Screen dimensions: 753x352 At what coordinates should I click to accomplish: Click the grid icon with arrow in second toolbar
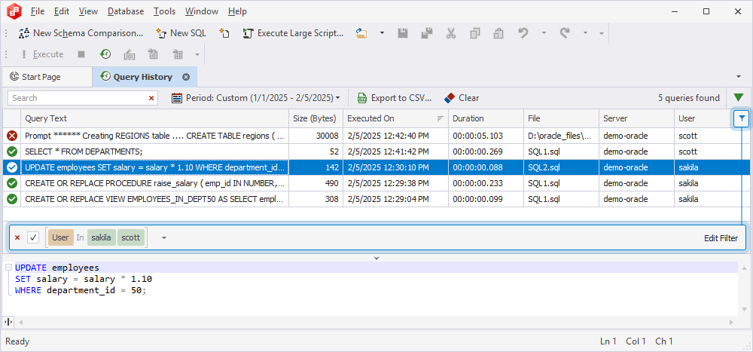(x=178, y=54)
